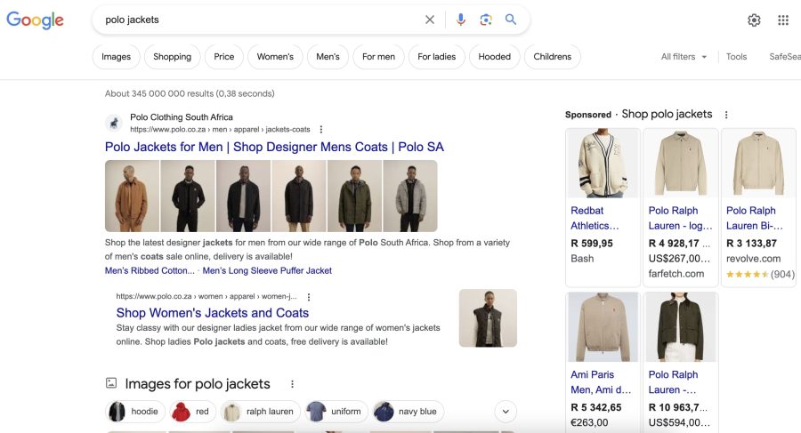Click the Polo Clothing South Africa favicon
Screen dimensions: 801x433
coord(114,123)
